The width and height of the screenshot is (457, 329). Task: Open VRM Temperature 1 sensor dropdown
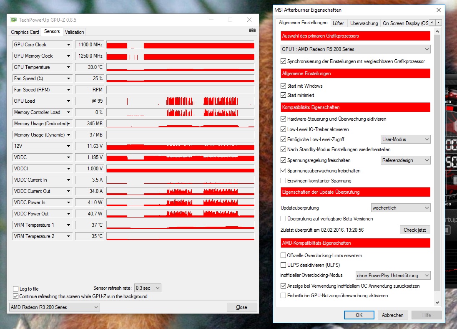pos(68,225)
